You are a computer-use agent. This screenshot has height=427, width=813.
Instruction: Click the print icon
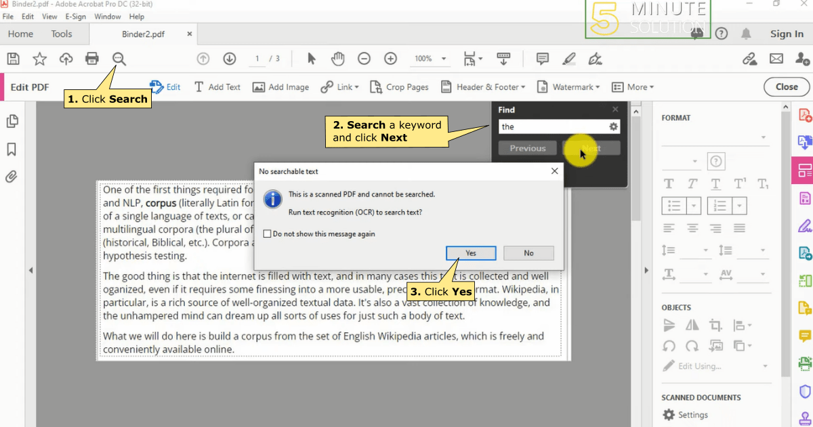[x=92, y=59]
